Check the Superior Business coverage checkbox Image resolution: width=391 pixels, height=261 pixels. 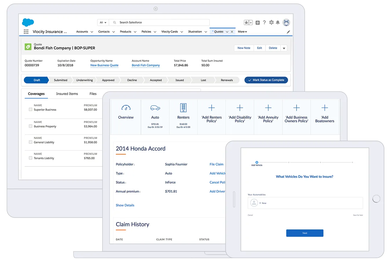pyautogui.click(x=30, y=110)
